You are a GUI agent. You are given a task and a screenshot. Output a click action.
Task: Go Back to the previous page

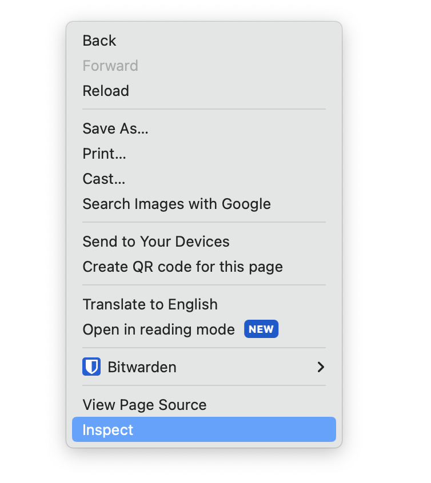click(99, 41)
